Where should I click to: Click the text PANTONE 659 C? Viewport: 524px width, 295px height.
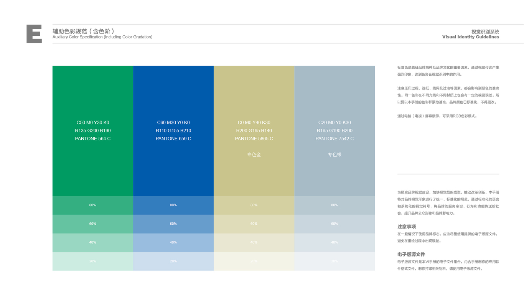click(173, 139)
